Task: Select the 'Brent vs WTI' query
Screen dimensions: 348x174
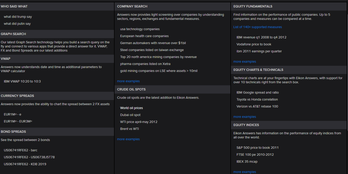Action: click(x=129, y=129)
